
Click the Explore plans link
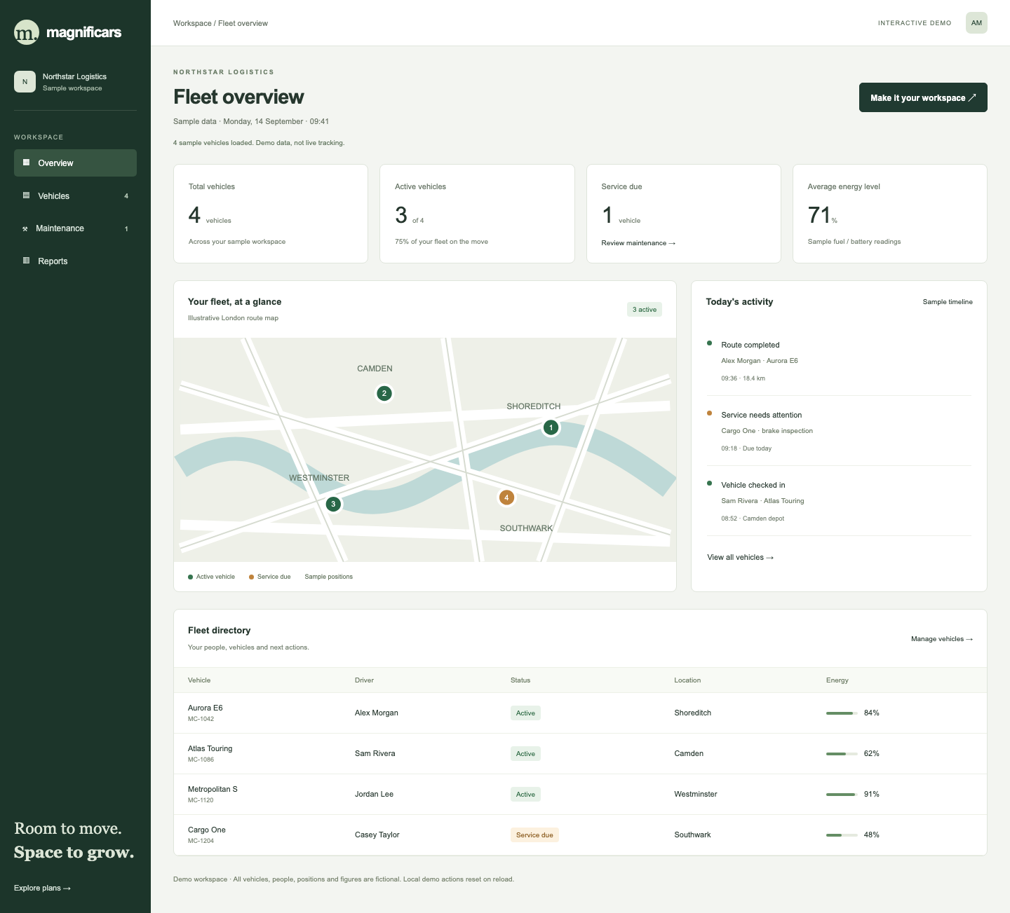pyautogui.click(x=42, y=888)
